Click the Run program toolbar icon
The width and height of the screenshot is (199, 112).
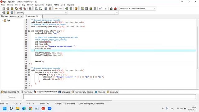pos(86,8)
